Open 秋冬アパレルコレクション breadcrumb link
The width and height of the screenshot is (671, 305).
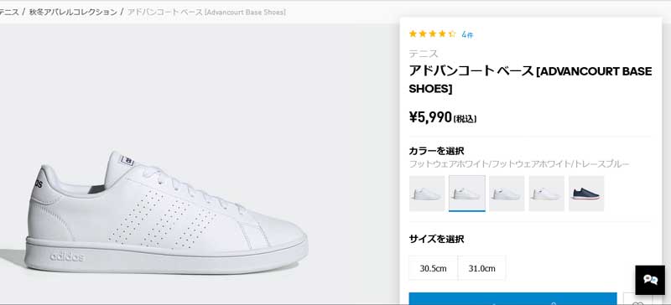(73, 12)
